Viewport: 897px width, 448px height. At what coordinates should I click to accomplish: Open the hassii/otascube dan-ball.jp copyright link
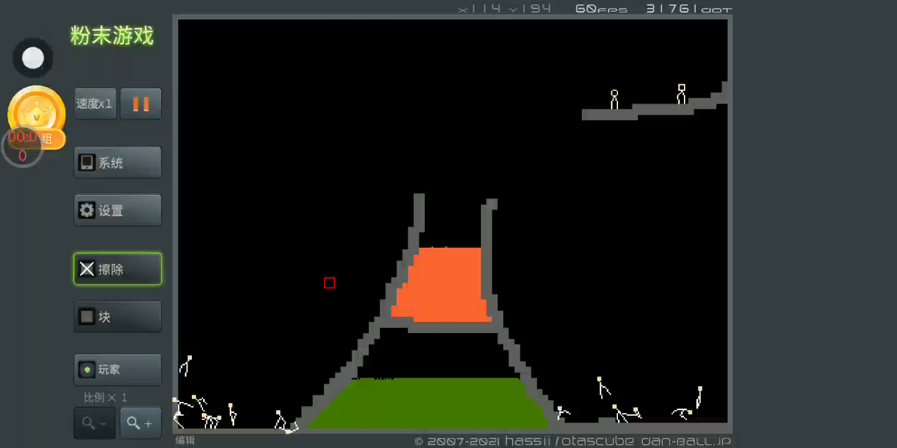point(573,441)
